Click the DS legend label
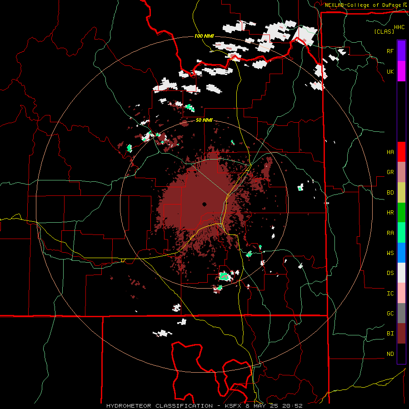This screenshot has width=409, height=409. click(x=390, y=273)
